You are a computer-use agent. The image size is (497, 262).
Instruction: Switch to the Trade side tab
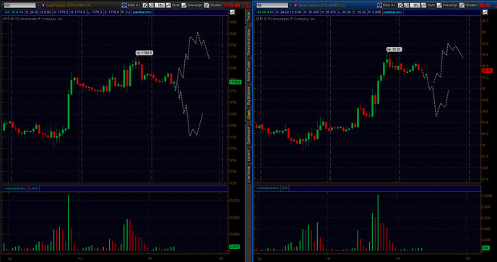point(248,17)
